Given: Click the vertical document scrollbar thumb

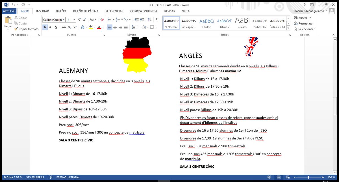Looking at the screenshot, I should (335, 106).
